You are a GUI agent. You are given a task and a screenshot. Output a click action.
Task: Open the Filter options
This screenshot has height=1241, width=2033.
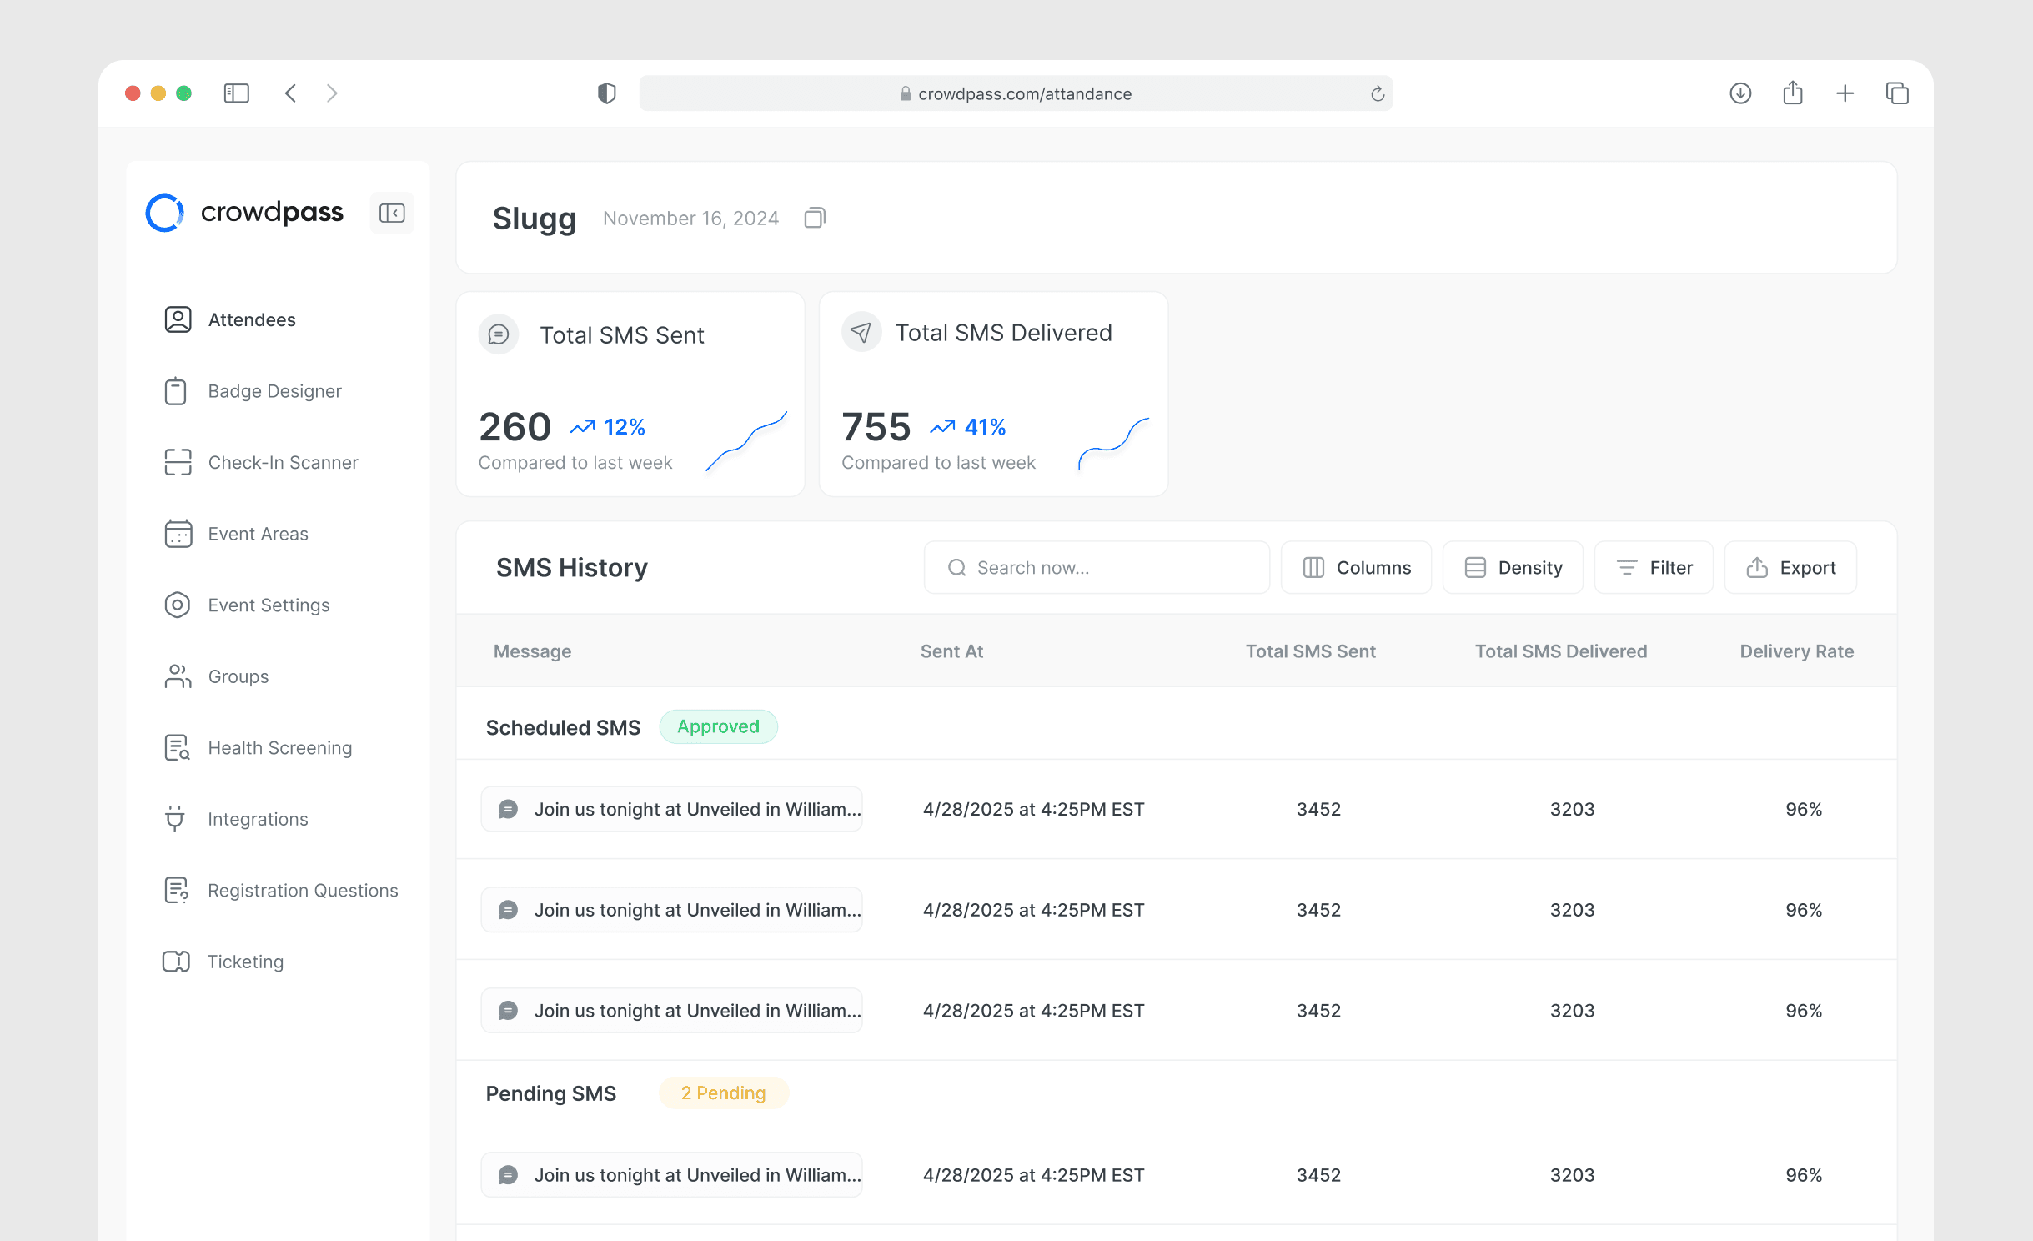click(x=1654, y=568)
